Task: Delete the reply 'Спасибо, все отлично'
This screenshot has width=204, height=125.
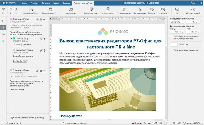Action: [x=45, y=50]
